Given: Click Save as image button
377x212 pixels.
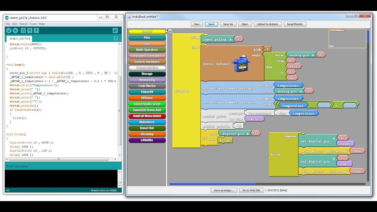Looking at the screenshot, I should 224,191.
